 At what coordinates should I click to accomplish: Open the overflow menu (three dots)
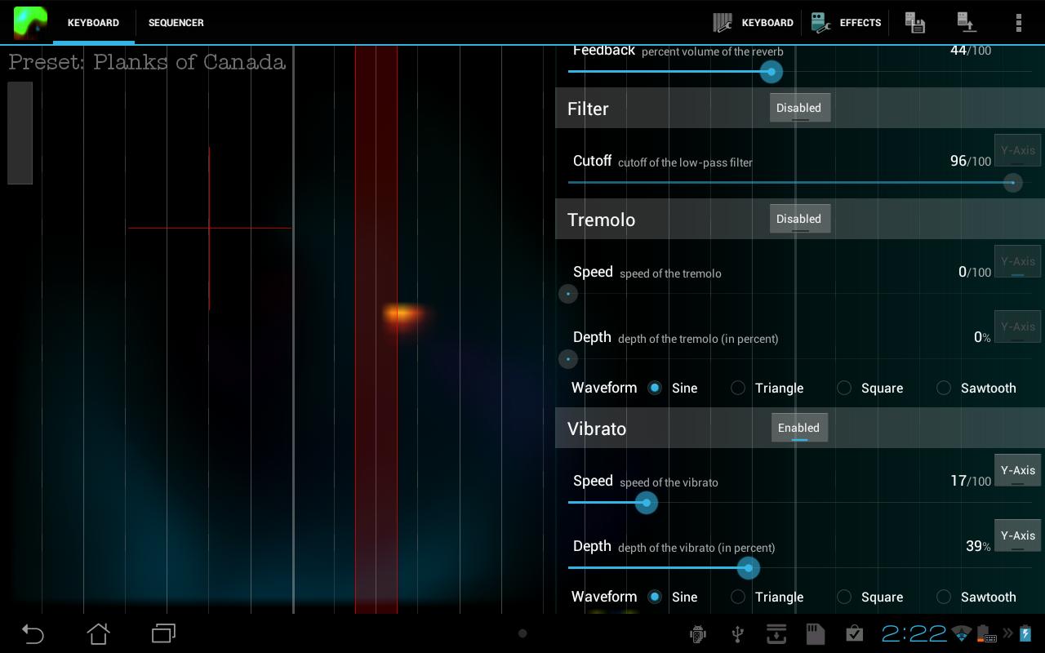(x=1018, y=23)
